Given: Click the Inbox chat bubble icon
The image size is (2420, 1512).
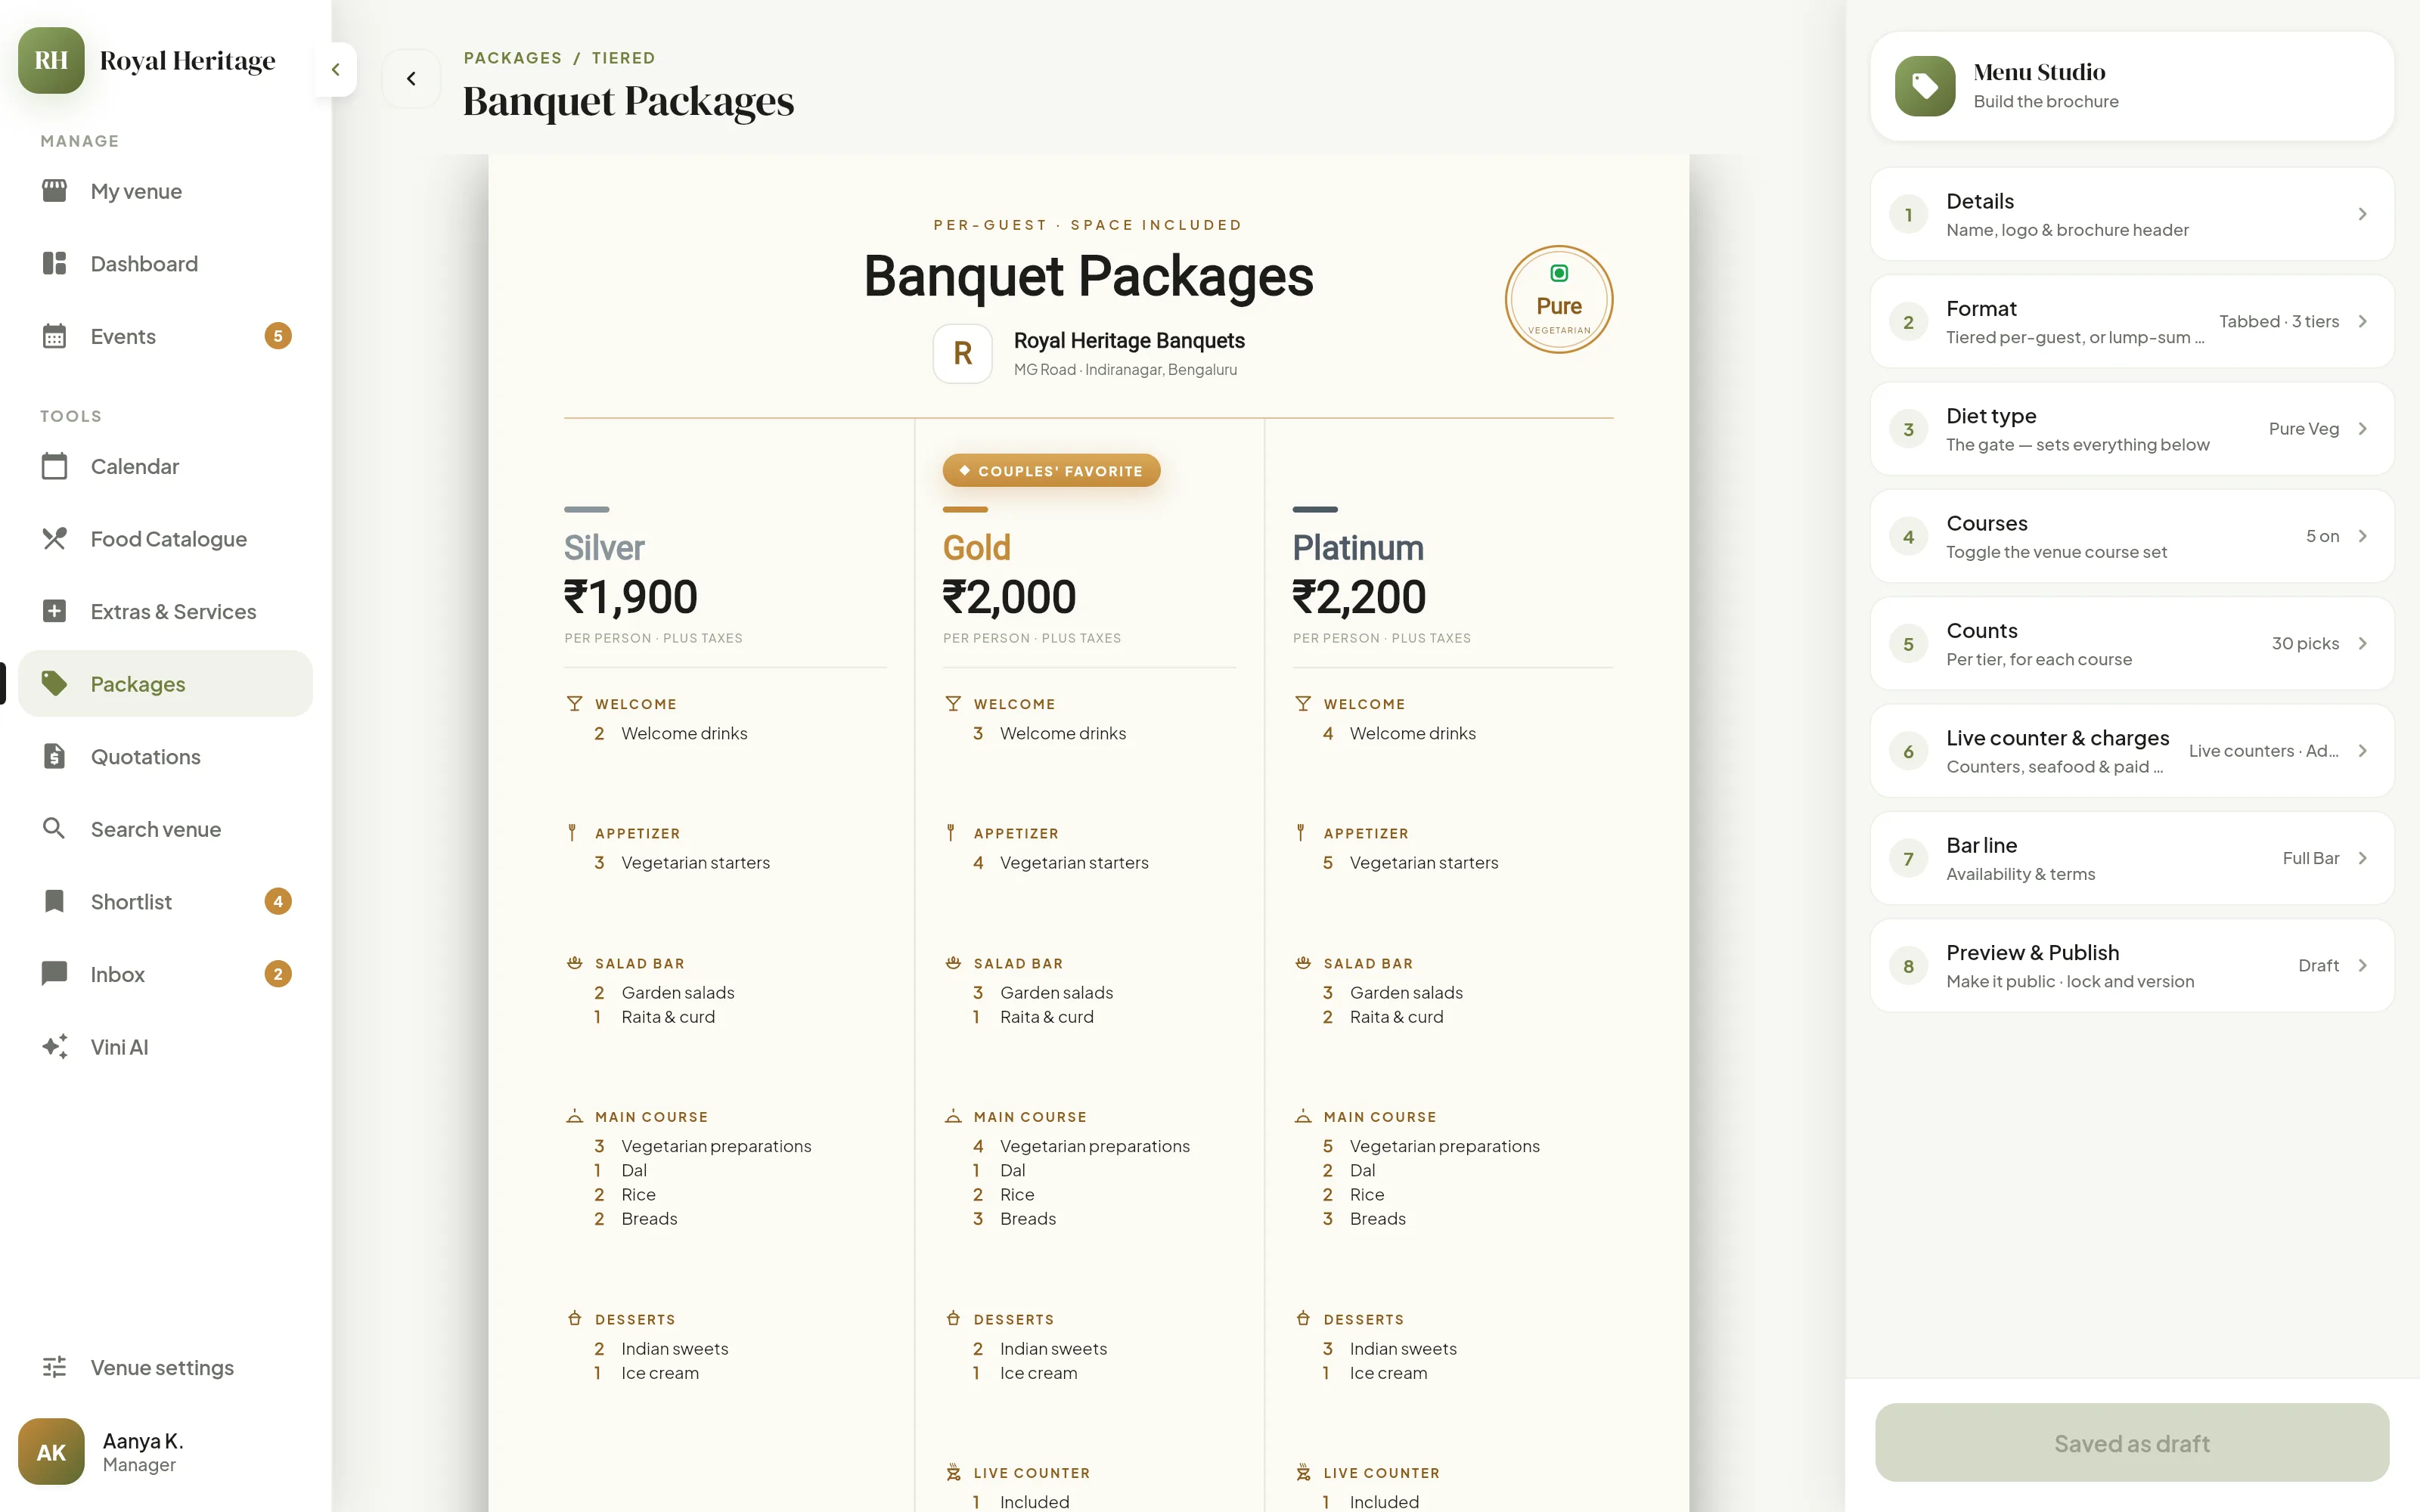Looking at the screenshot, I should click(x=54, y=974).
